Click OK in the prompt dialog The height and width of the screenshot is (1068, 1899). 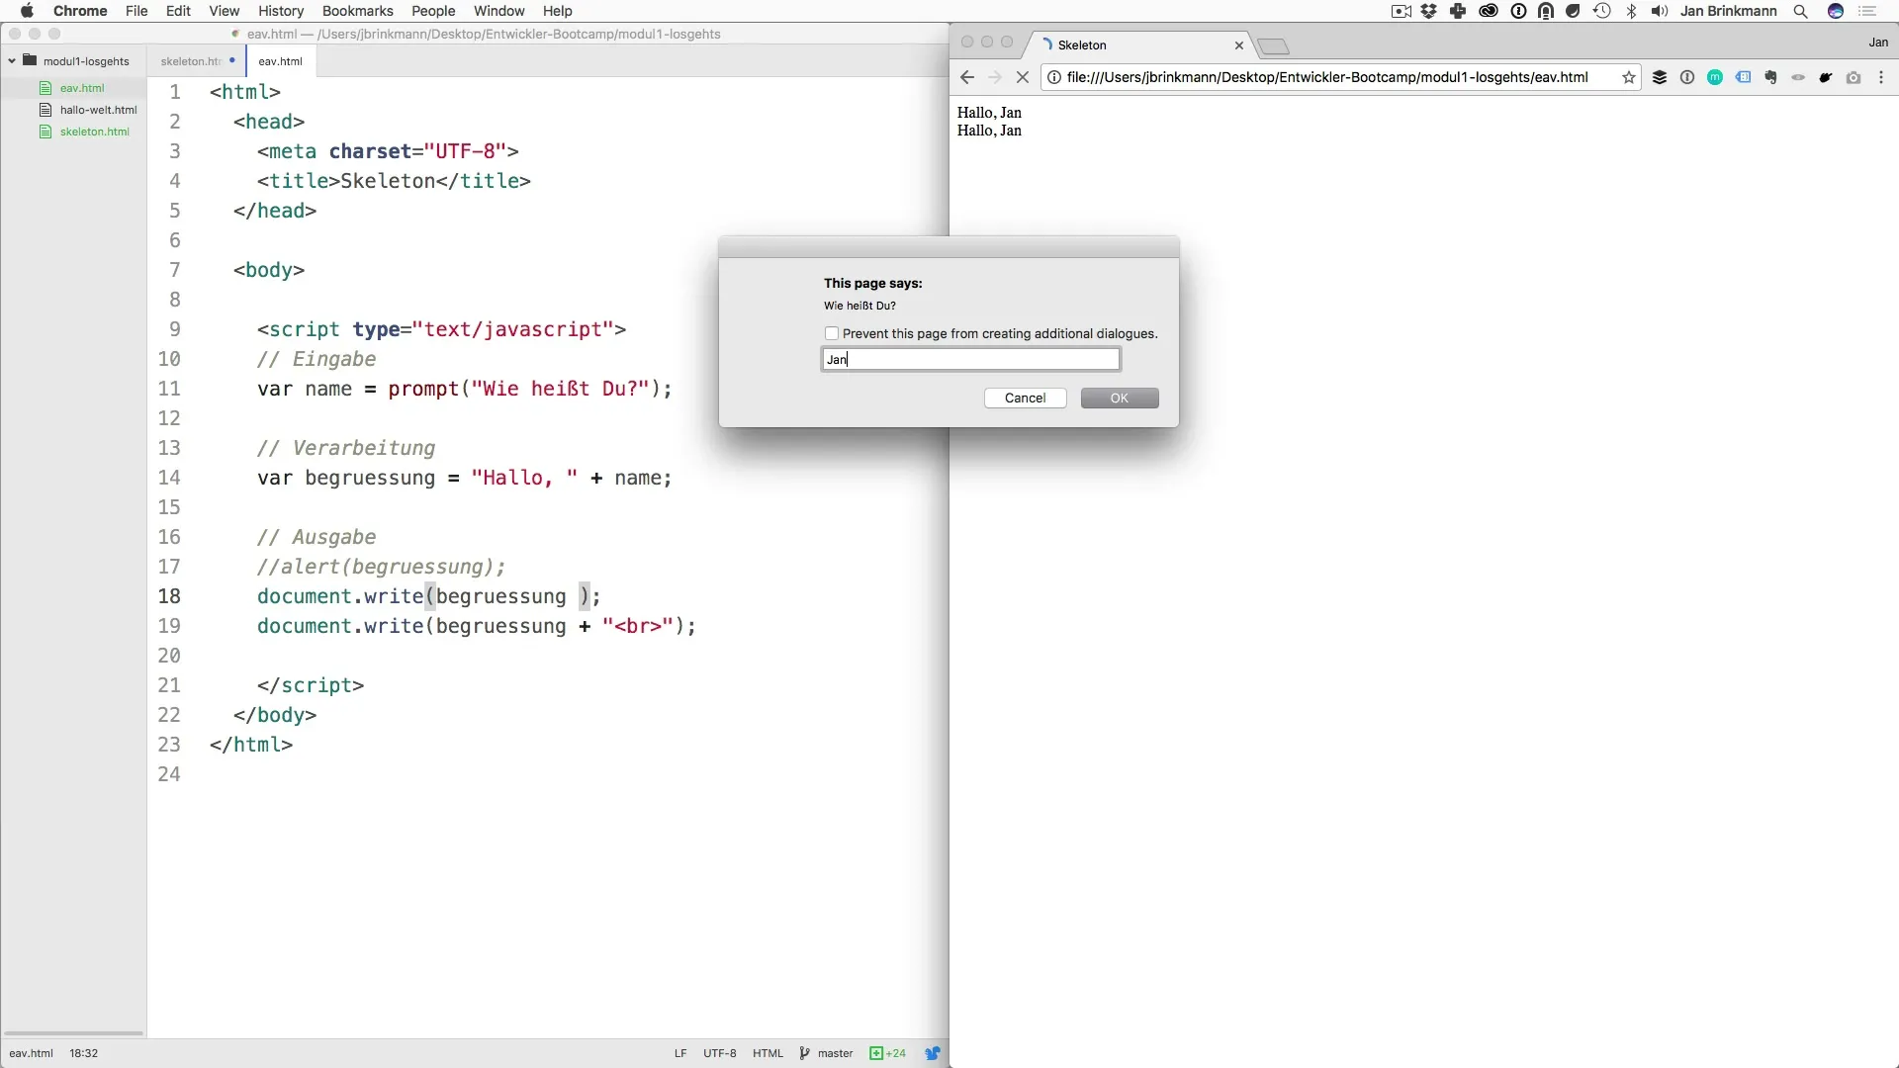(1119, 398)
